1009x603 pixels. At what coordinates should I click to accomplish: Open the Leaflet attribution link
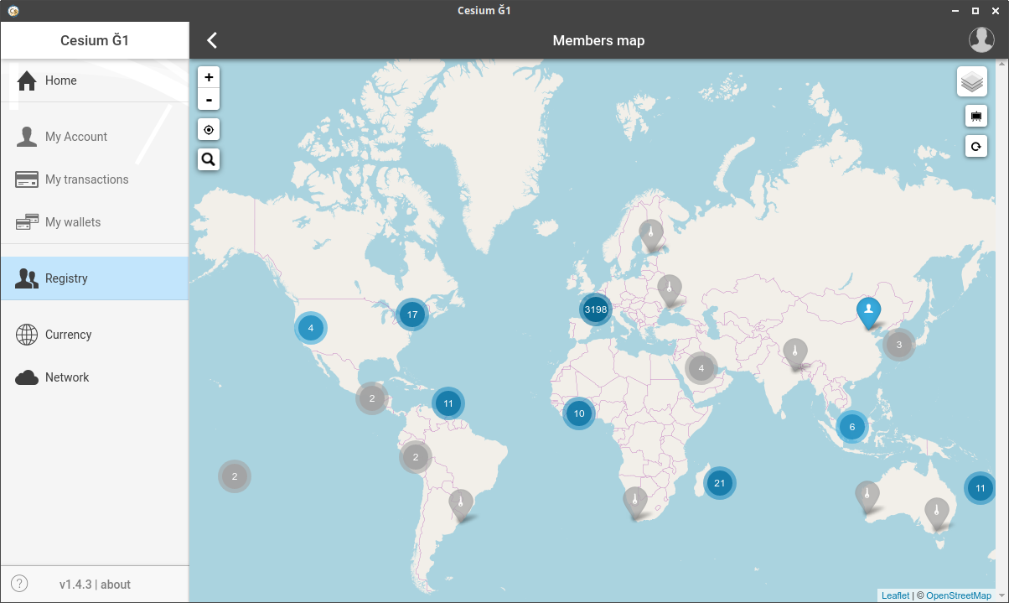895,595
